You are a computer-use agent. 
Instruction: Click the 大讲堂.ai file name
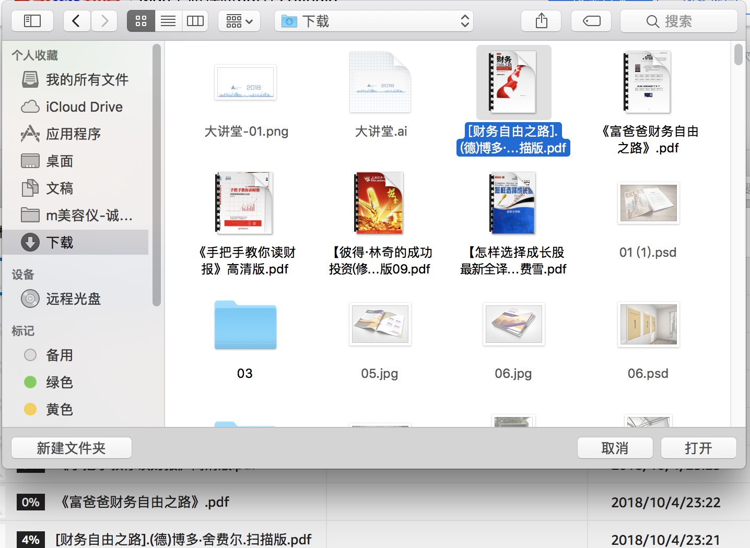pos(381,131)
